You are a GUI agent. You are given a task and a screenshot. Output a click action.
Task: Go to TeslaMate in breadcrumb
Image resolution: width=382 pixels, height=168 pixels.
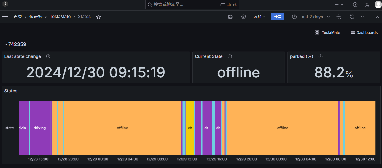pos(60,17)
